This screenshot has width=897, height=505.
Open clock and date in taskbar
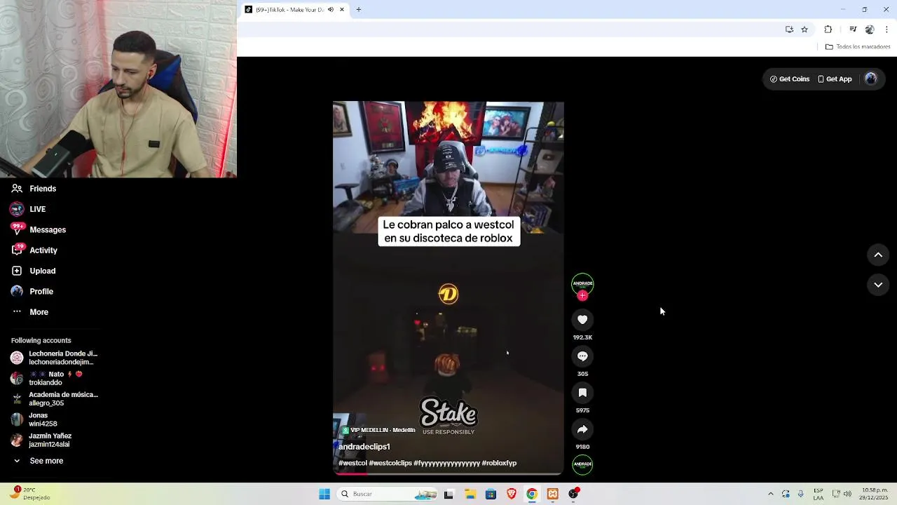[x=875, y=494]
